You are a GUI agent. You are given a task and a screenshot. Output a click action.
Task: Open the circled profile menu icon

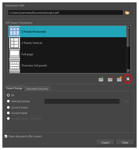pyautogui.click(x=128, y=79)
